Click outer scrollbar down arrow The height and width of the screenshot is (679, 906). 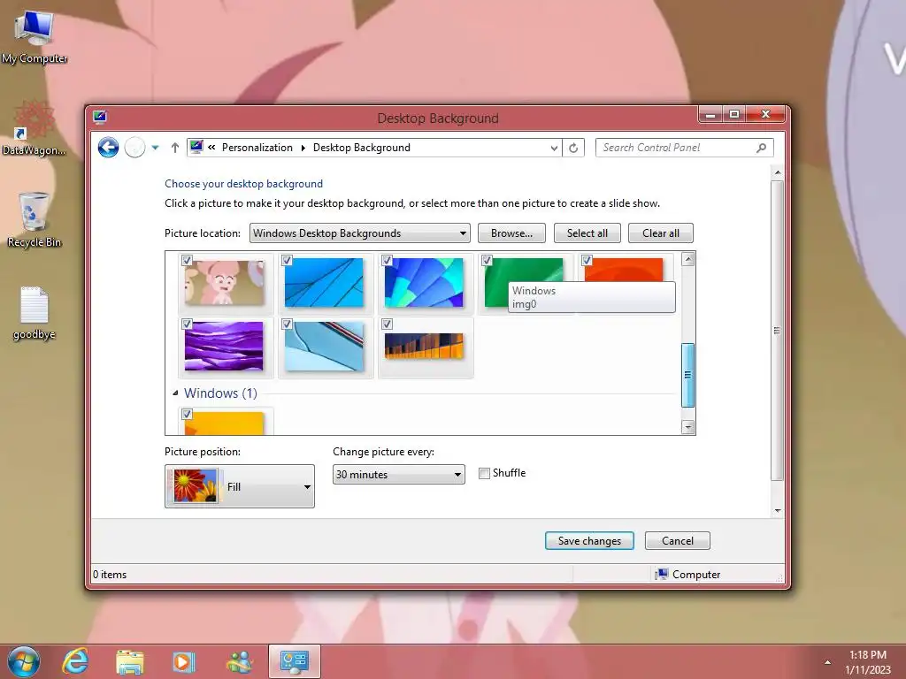(777, 510)
